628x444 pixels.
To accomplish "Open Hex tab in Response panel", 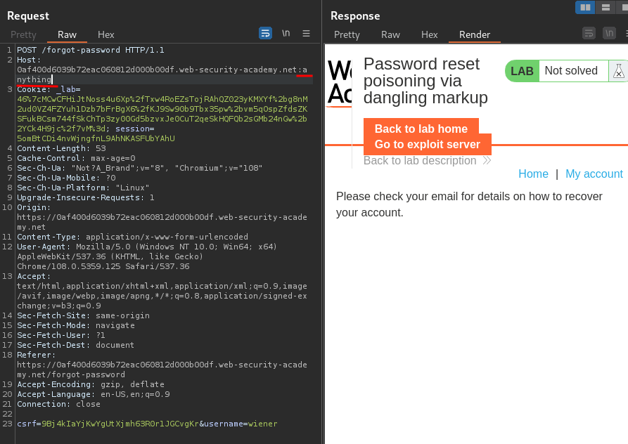I will (430, 35).
